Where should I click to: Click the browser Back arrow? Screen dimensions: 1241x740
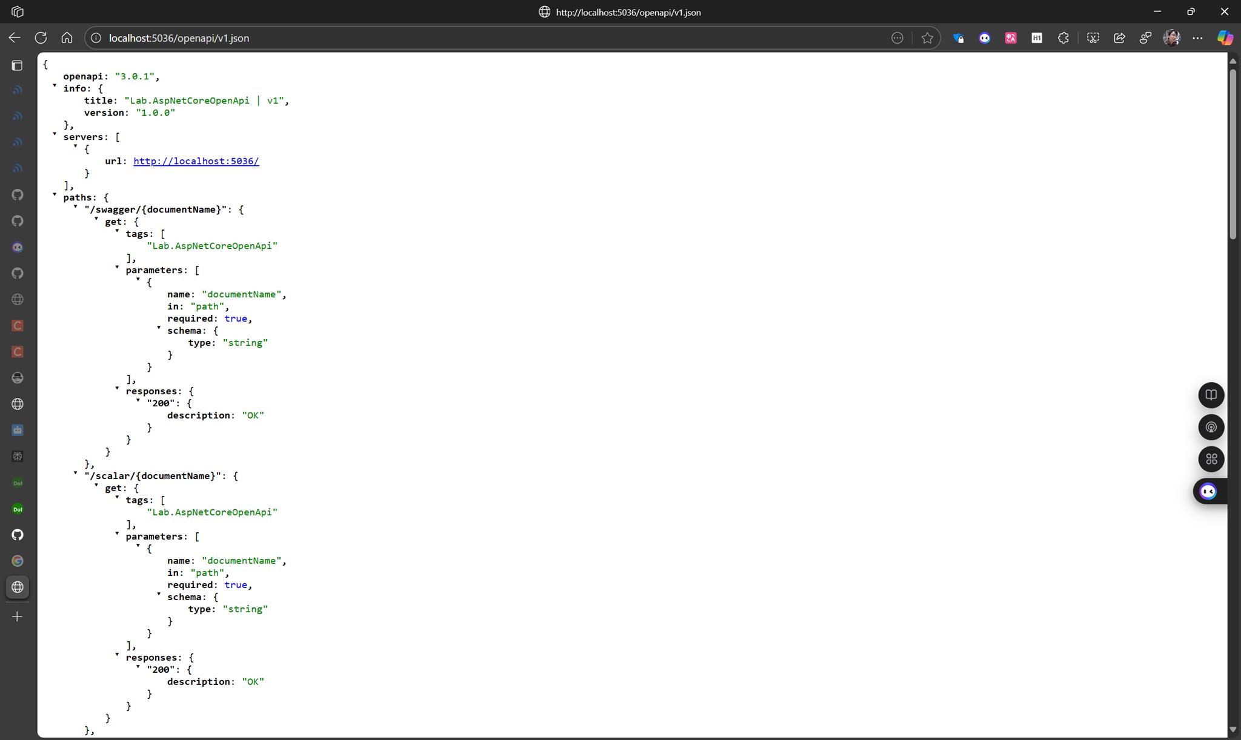15,38
